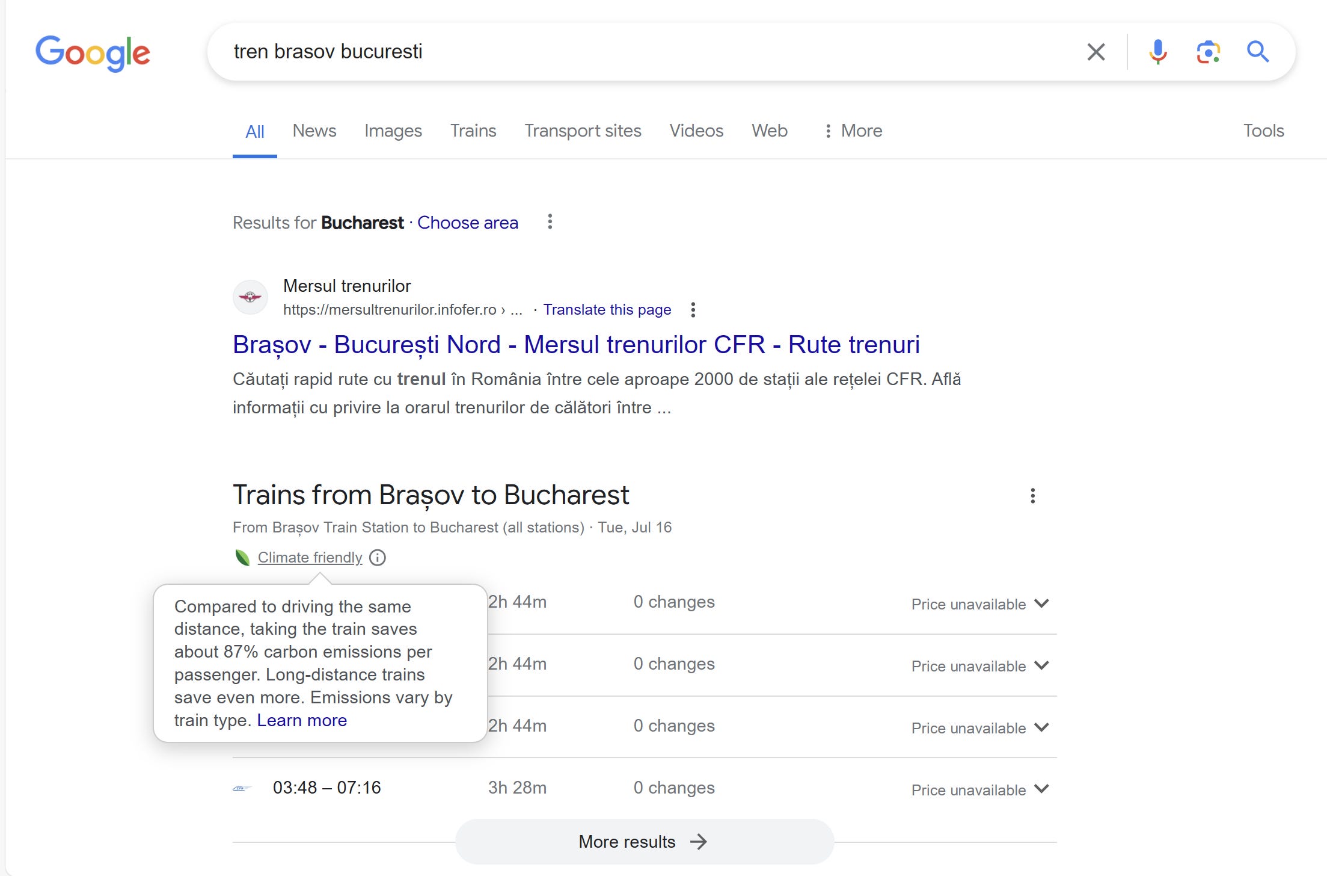Click train operator icon beside 03:48 – 07:16

(x=242, y=788)
